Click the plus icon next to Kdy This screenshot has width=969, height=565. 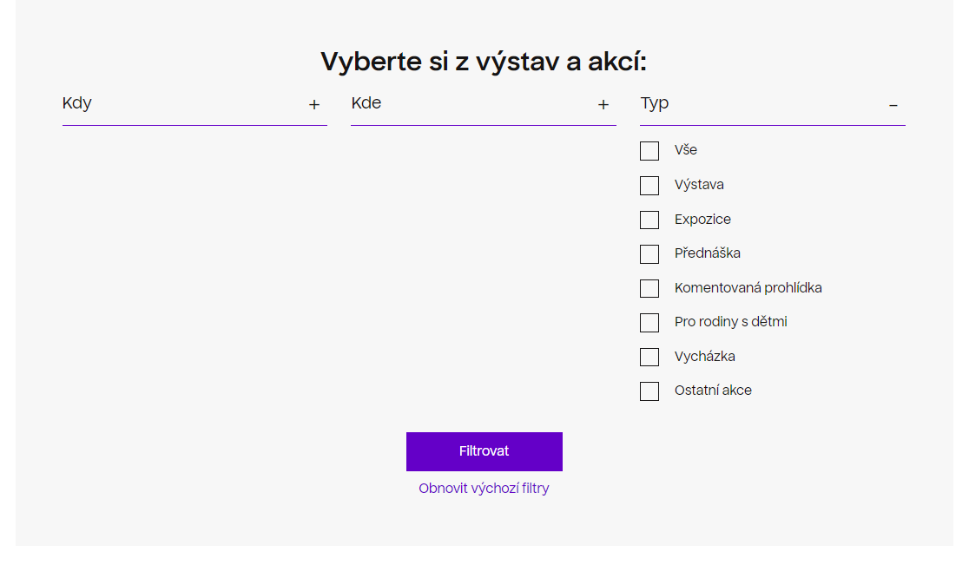click(x=314, y=105)
